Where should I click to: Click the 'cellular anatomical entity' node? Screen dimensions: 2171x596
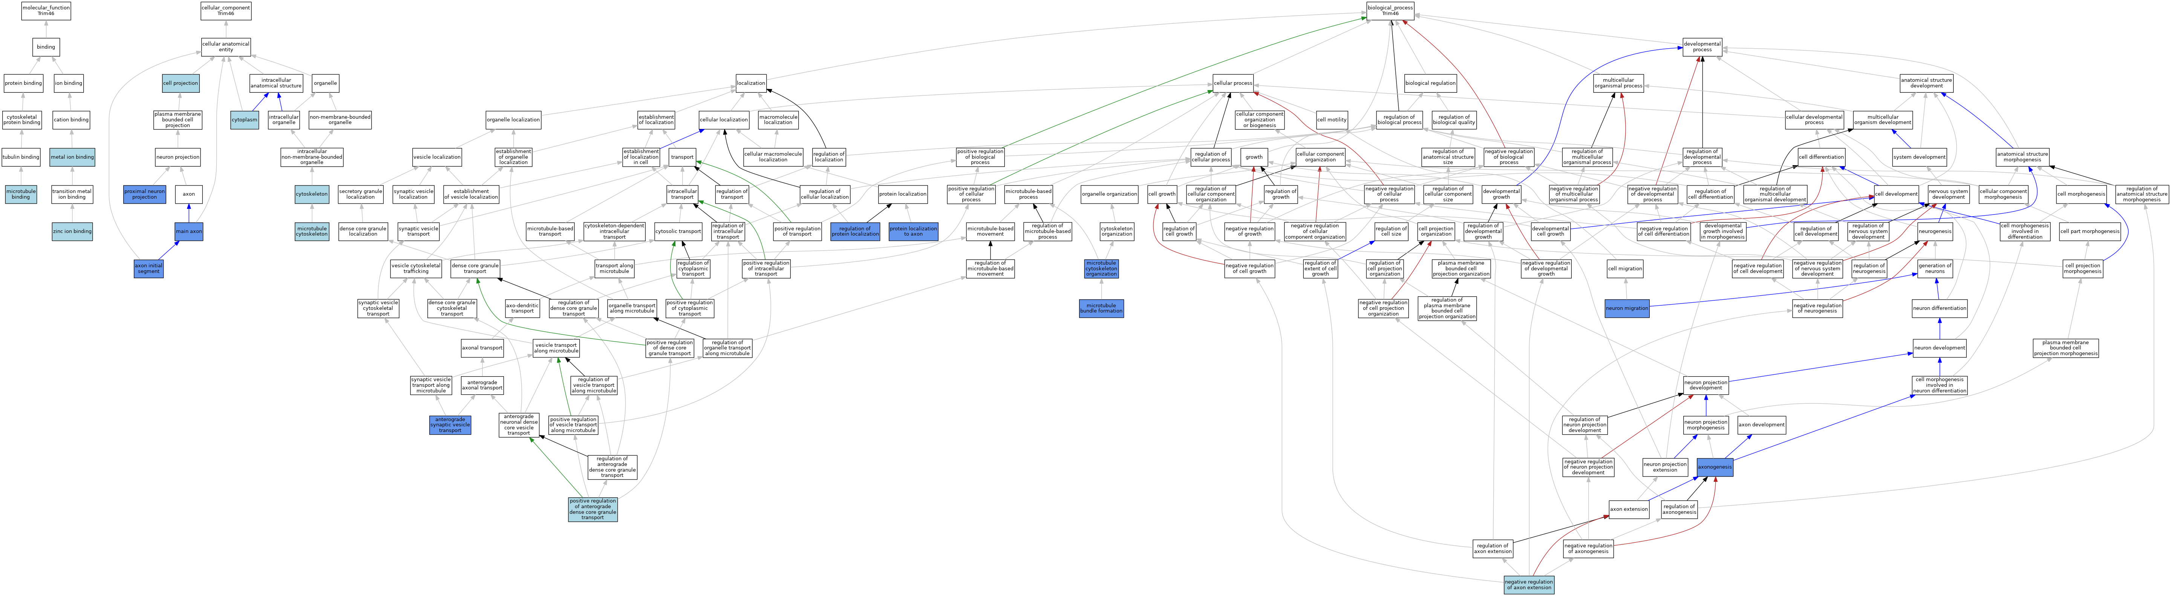226,46
